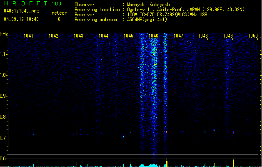Select antenna value A504HB(yagi 4el)
The width and height of the screenshot is (262, 167).
147,20
